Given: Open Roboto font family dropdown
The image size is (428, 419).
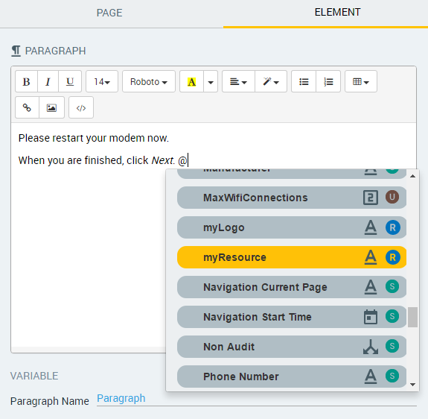Looking at the screenshot, I should (x=148, y=81).
